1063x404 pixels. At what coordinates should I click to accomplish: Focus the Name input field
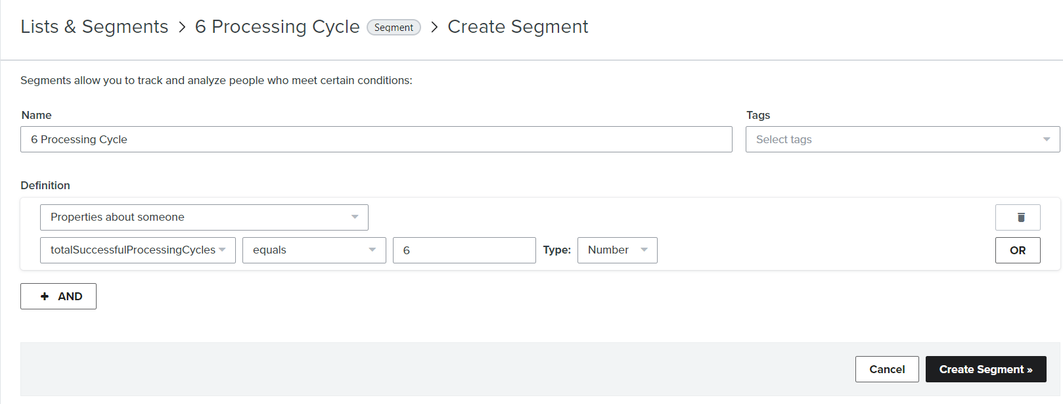[x=376, y=139]
